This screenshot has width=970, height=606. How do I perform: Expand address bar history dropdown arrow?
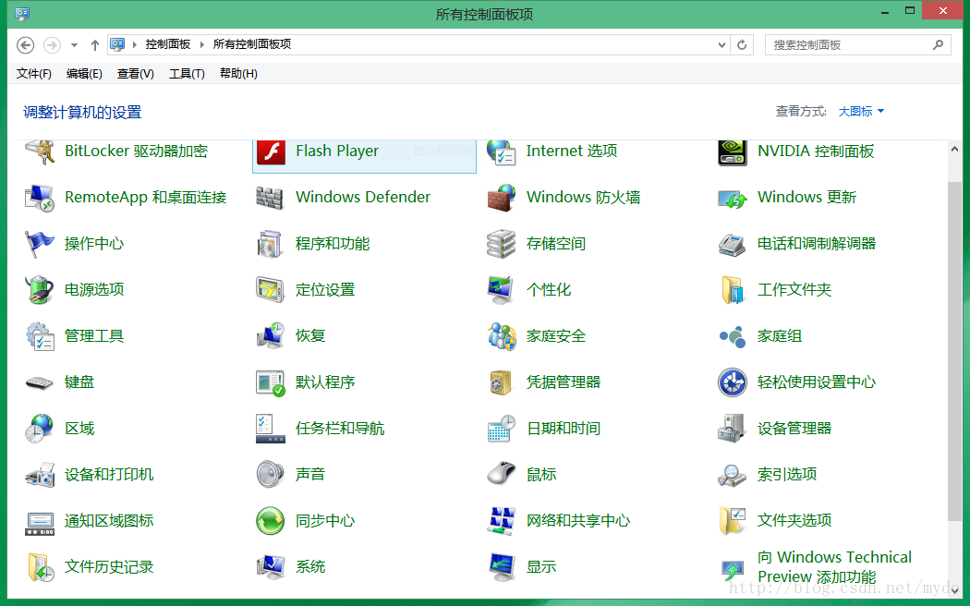(721, 44)
